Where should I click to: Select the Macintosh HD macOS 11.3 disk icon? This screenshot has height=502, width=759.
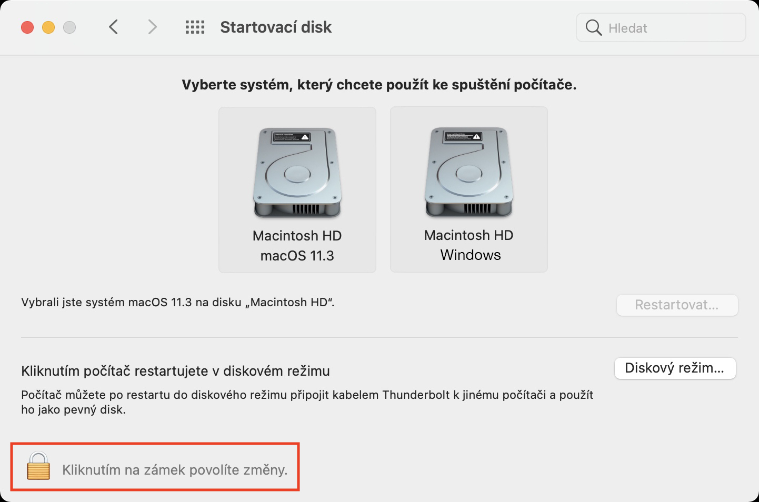[297, 173]
